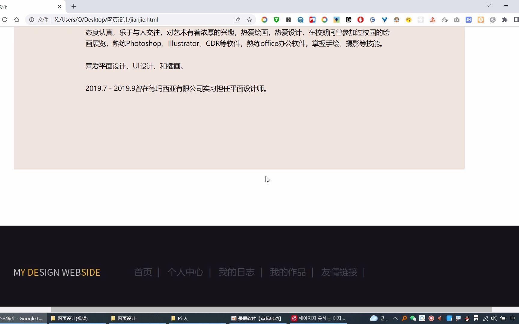Click the address bar URL field
This screenshot has width=519, height=324.
pos(141,19)
